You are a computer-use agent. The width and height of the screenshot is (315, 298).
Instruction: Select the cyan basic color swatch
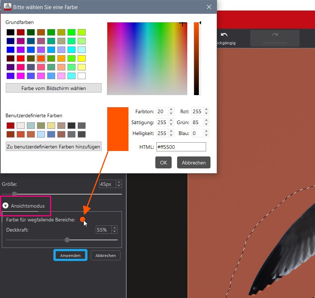[71, 50]
